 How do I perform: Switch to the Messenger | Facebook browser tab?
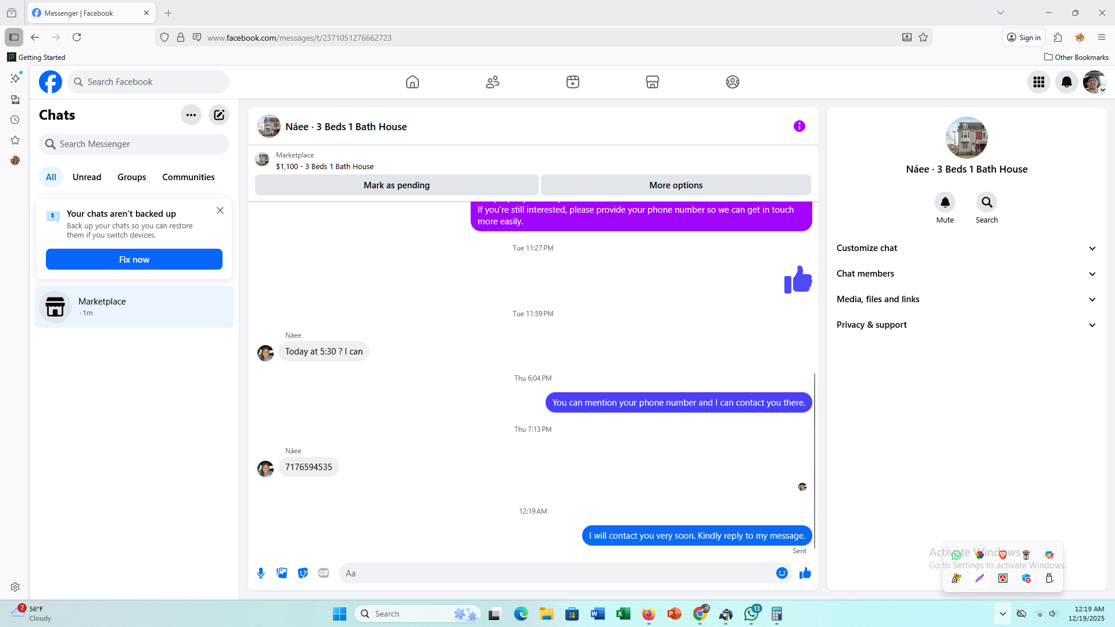click(91, 13)
